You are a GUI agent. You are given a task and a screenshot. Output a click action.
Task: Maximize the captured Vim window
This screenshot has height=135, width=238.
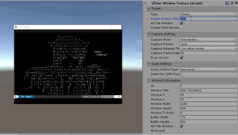(111, 27)
